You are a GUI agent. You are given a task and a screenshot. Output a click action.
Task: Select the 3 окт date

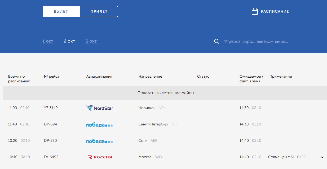91,41
